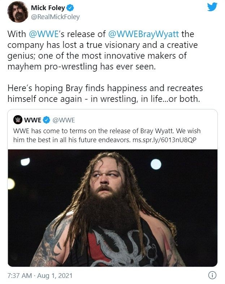This screenshot has width=225, height=284.
Task: Click the Aug 1, 2021 date
Action: tap(55, 276)
